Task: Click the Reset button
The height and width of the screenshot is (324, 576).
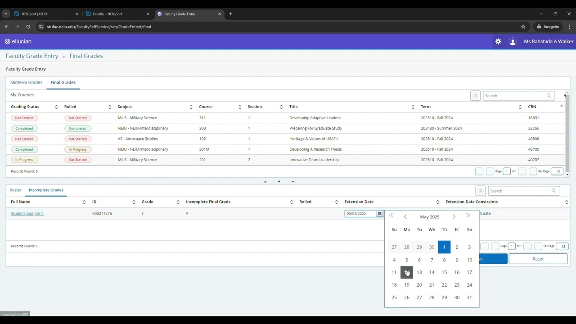Action: pyautogui.click(x=538, y=259)
